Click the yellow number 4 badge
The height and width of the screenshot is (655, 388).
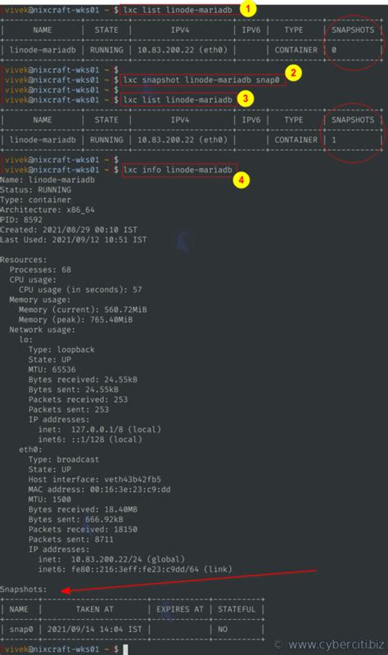[x=241, y=180]
